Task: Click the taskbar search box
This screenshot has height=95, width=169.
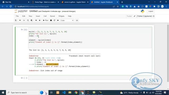Action: (x=27, y=93)
